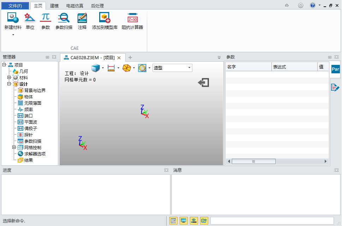
Task: Select 平面波 tree item
Action: [x=31, y=122]
